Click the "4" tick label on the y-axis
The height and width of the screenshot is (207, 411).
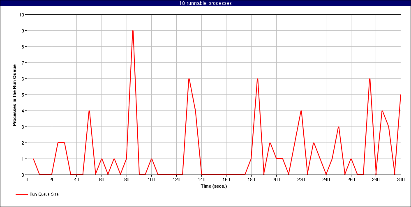[x=23, y=110]
